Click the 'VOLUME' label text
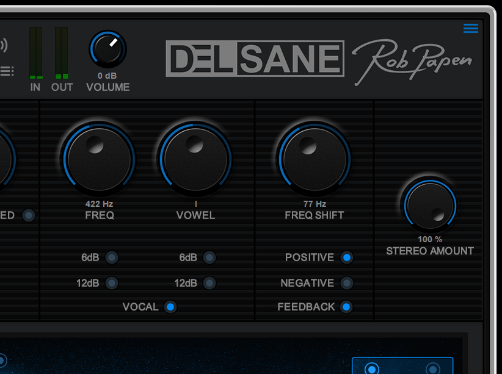 coord(108,87)
